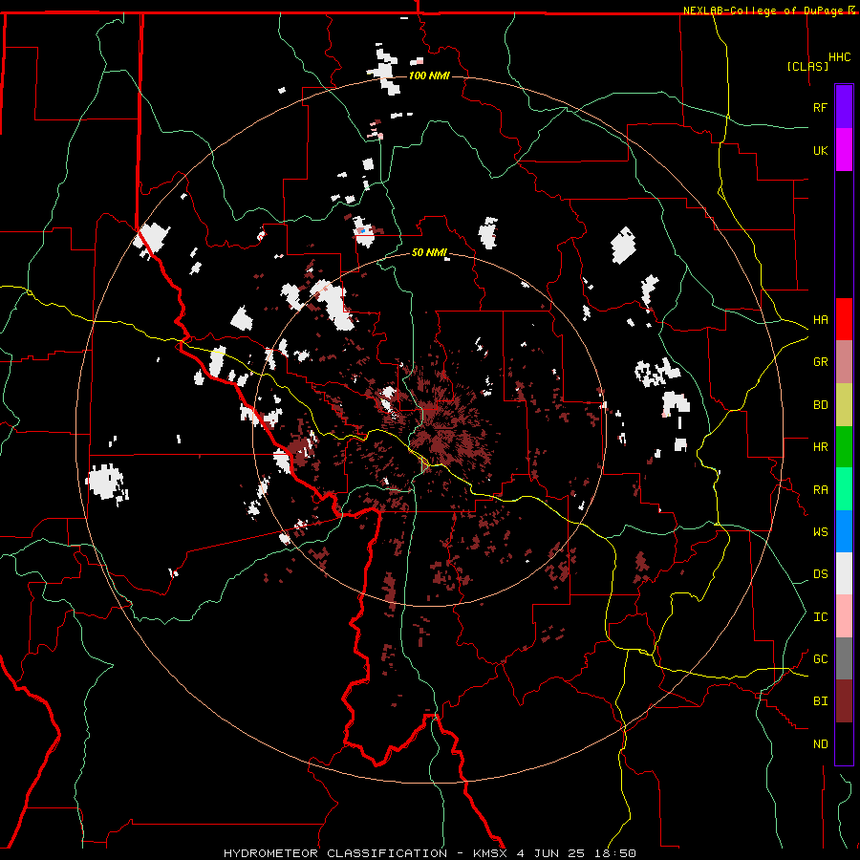This screenshot has height=860, width=860.
Task: Click the UK magenta legend swatch
Action: [844, 150]
